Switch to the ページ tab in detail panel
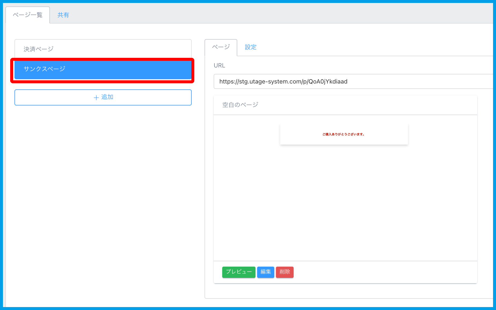 tap(221, 47)
